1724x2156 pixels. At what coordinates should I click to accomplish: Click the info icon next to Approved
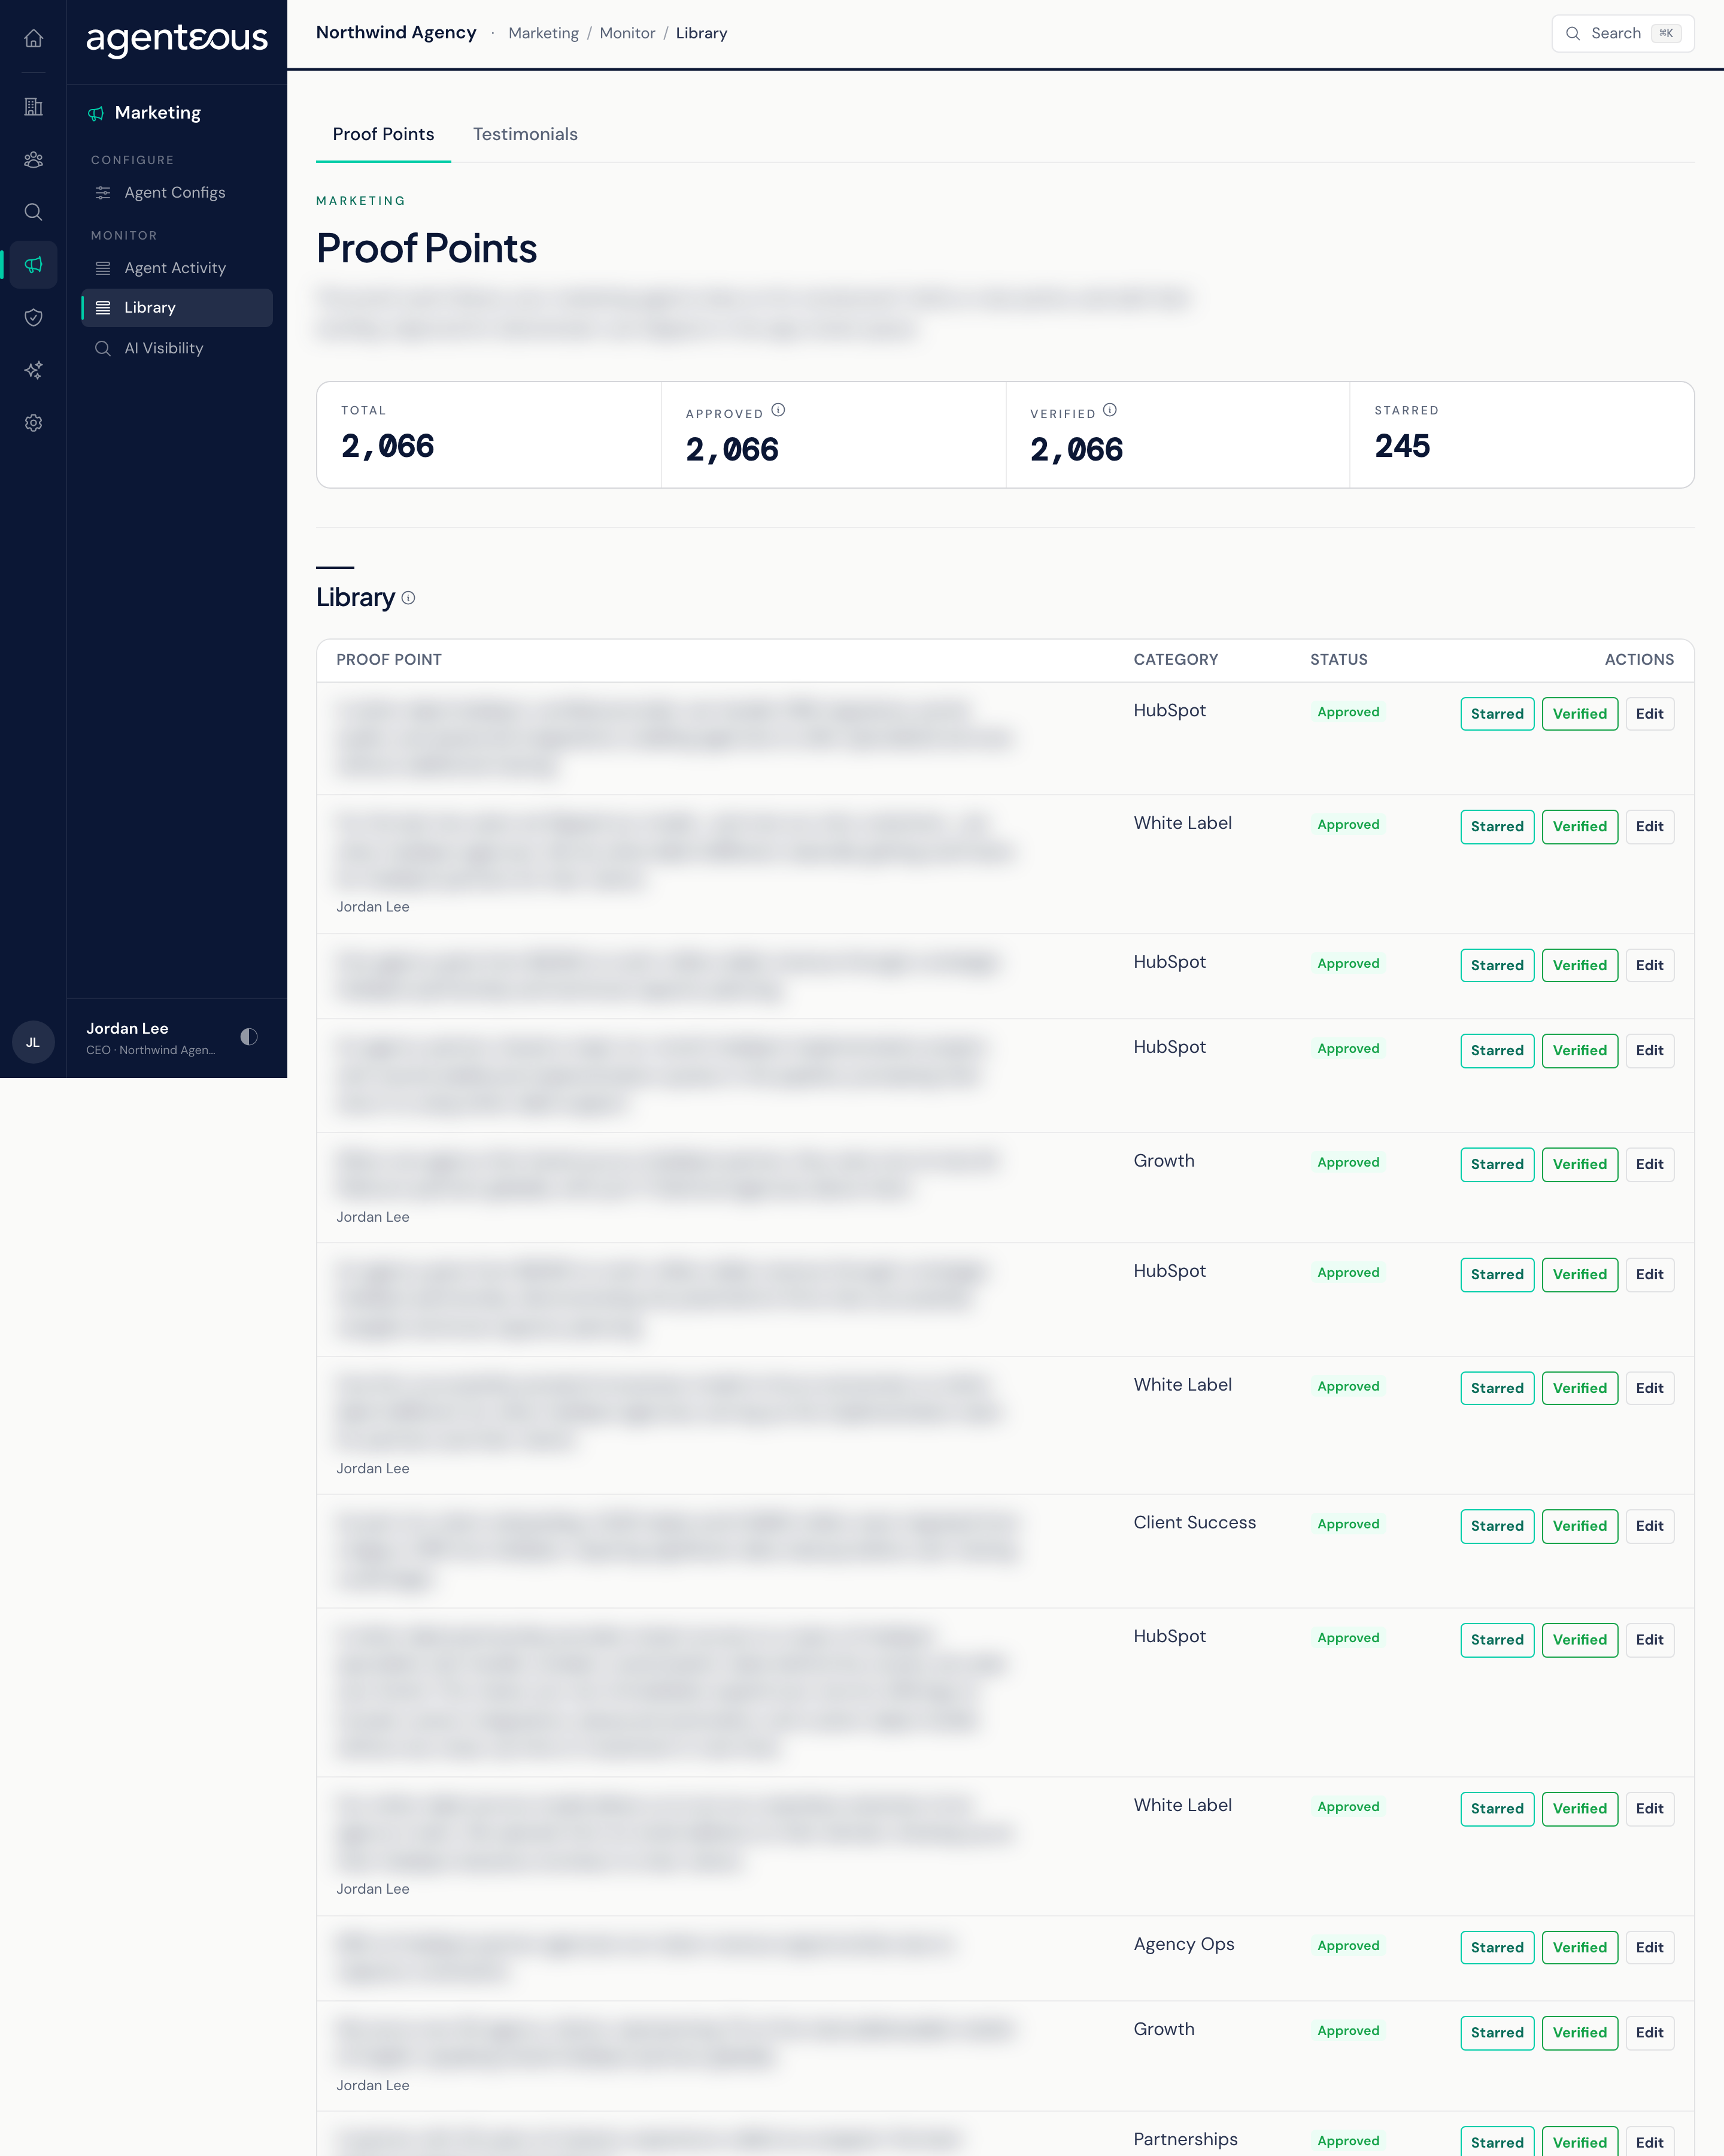click(x=779, y=410)
